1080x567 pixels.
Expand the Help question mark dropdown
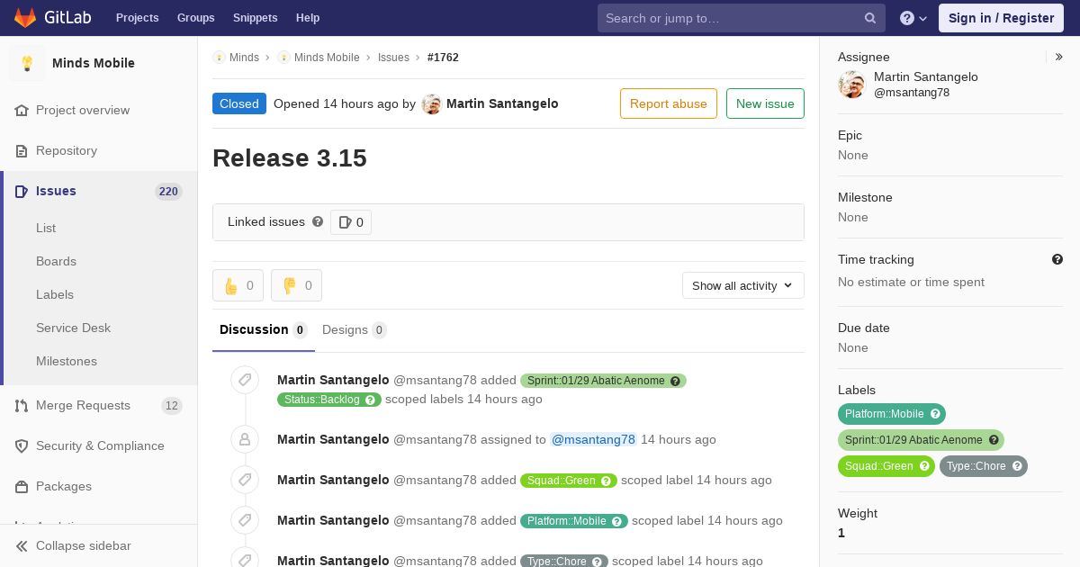click(913, 18)
